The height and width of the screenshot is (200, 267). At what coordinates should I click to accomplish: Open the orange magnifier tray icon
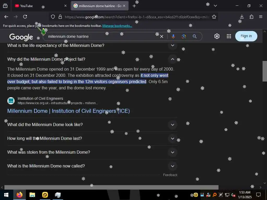(x=215, y=195)
